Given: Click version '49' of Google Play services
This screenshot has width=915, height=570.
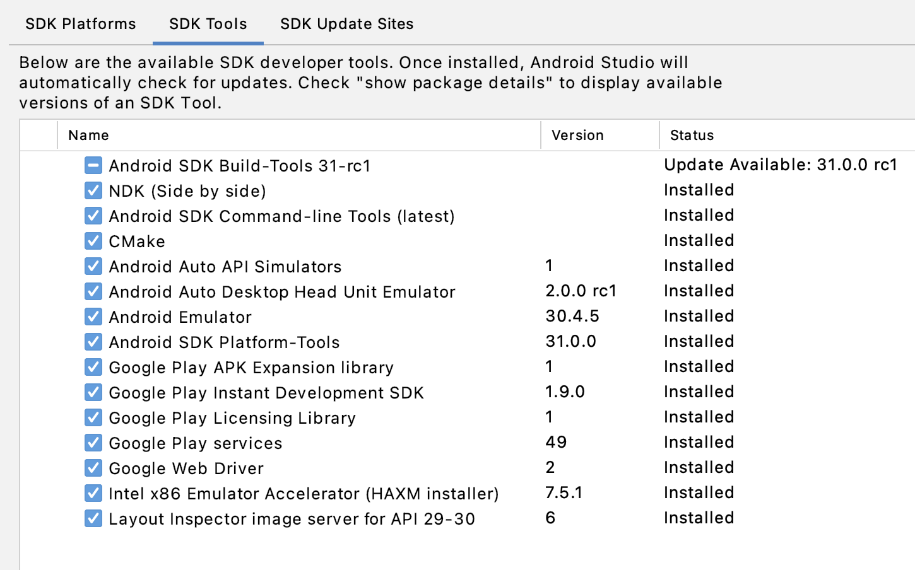Looking at the screenshot, I should click(x=556, y=442).
